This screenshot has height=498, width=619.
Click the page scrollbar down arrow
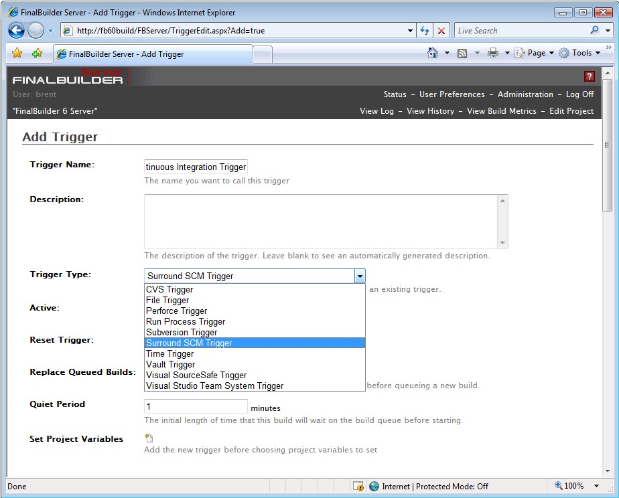pos(607,471)
